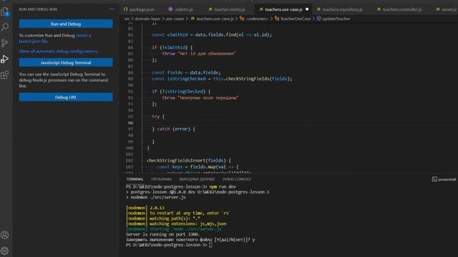Click the updateTeacher breadcrumb segment
The image size is (458, 257).
pyautogui.click(x=333, y=19)
